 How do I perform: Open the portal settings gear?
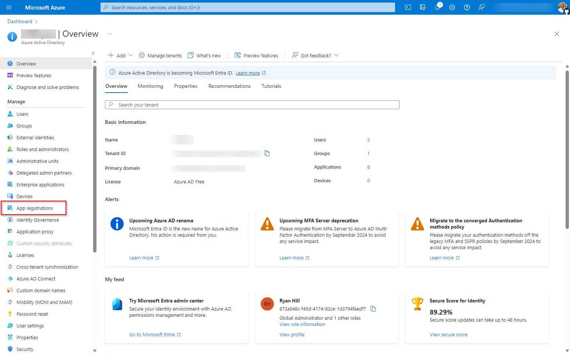tap(452, 7)
